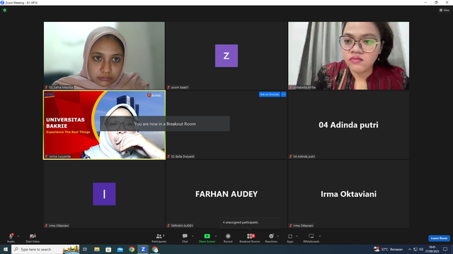
Task: Open the Participants panel
Action: 159,238
